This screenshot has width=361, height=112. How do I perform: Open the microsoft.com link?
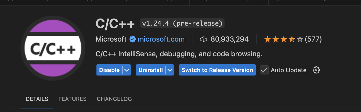click(161, 39)
